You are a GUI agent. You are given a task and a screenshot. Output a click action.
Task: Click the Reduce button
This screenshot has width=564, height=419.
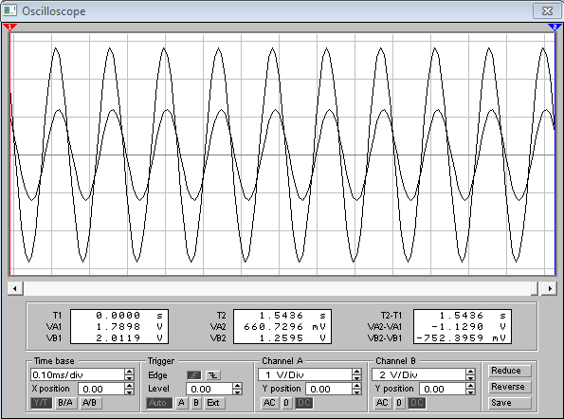[x=509, y=371]
